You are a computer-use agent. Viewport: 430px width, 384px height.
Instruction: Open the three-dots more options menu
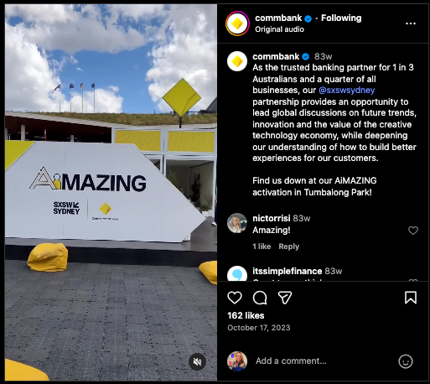point(411,23)
